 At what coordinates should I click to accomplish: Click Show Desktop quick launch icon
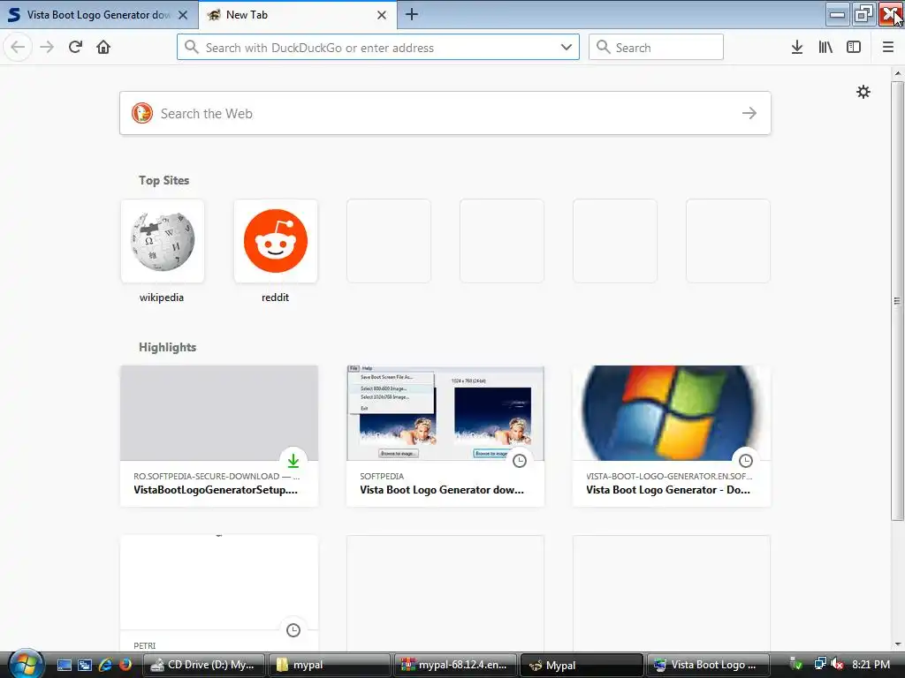coord(64,665)
